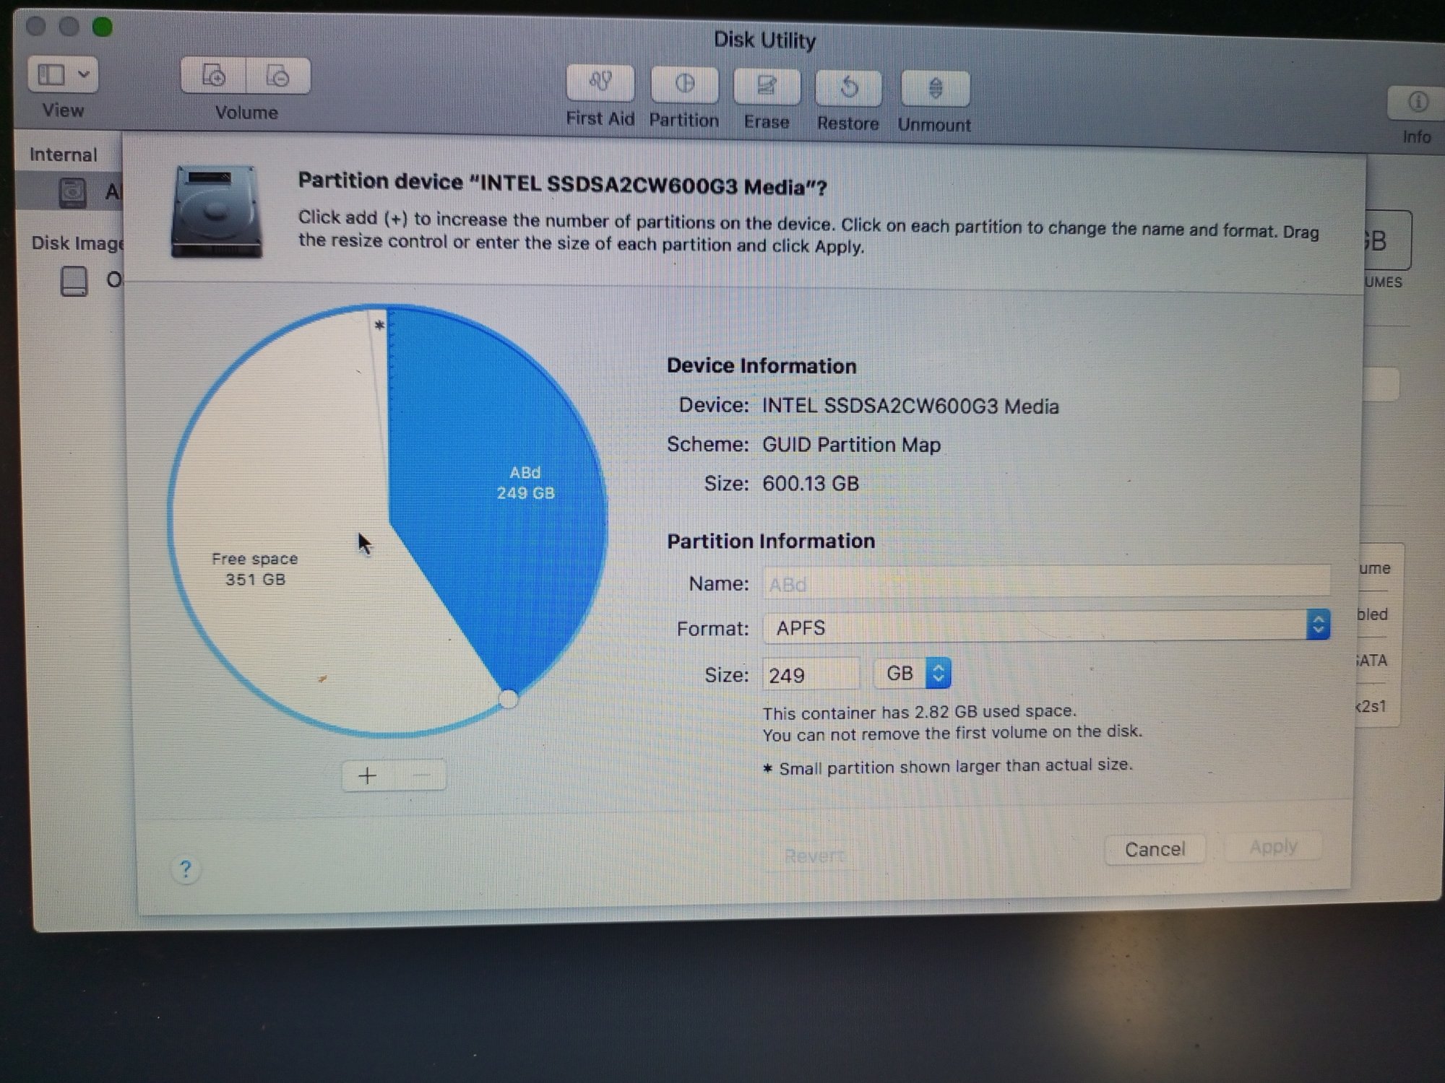Open the GB size unit dropdown
Viewport: 1445px width, 1083px height.
point(913,673)
